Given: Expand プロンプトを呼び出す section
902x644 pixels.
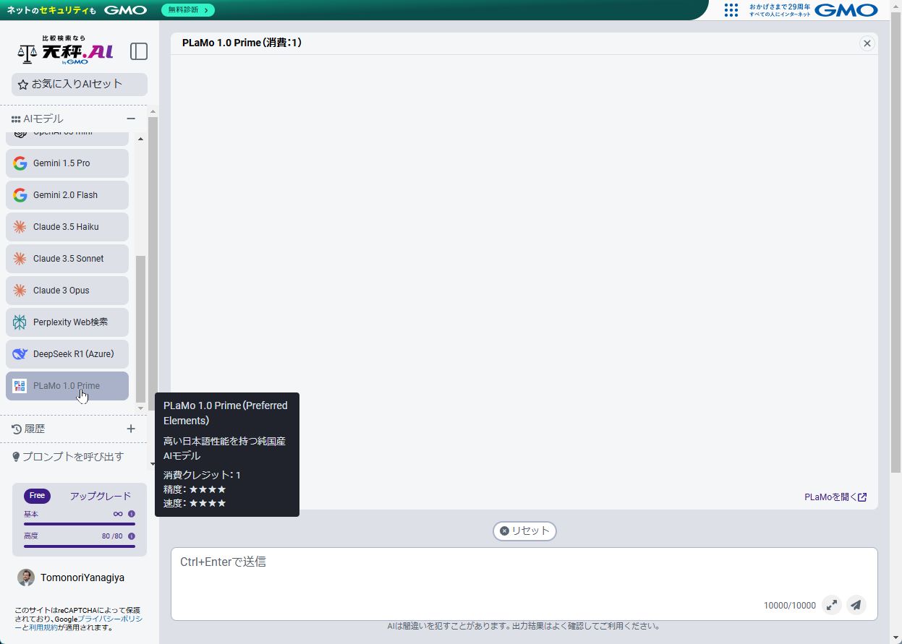Looking at the screenshot, I should pos(72,457).
